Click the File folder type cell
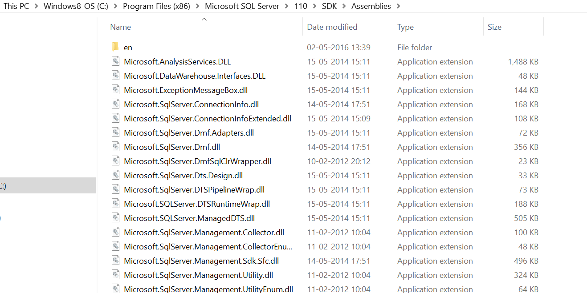Viewport: 587px width, 293px height. coord(415,48)
